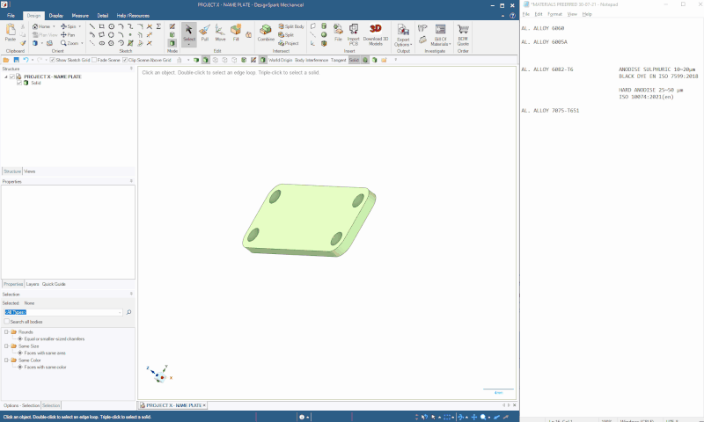Click the 3D Mode green cube icon

coord(172,43)
